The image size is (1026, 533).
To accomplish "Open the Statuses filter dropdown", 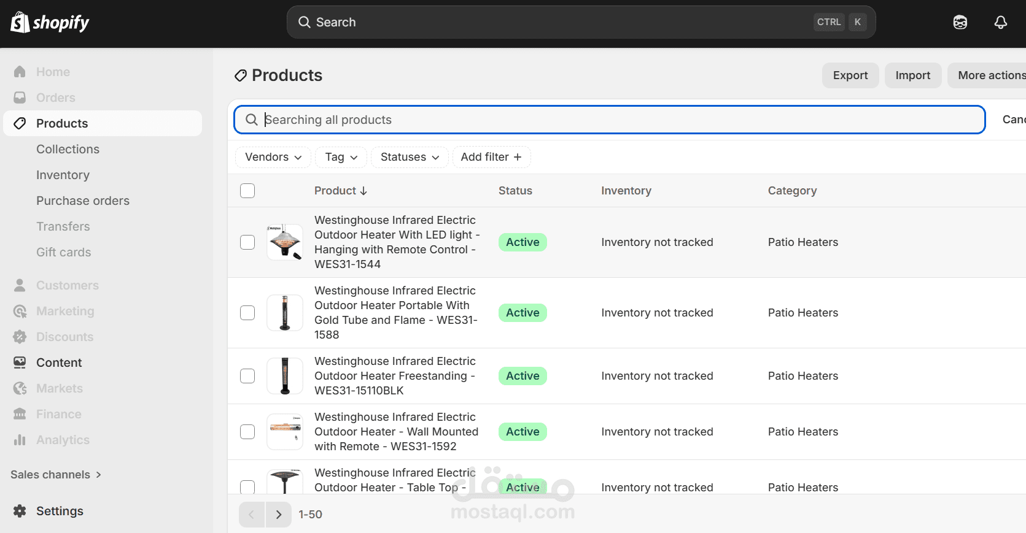I will click(410, 157).
